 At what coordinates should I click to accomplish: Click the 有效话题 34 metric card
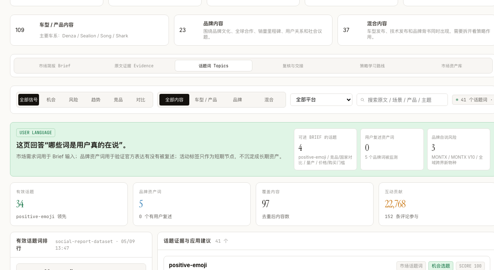pos(68,204)
